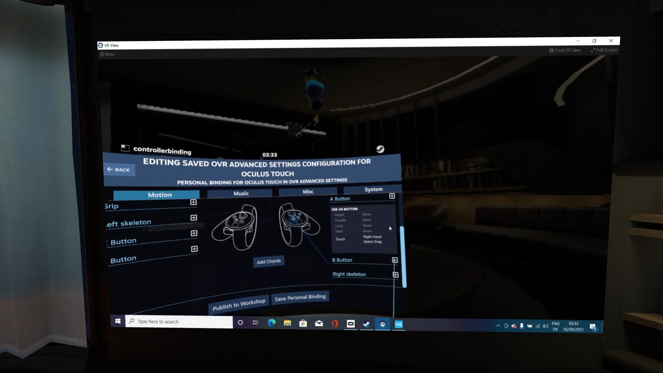Click the Type here to search box

180,322
